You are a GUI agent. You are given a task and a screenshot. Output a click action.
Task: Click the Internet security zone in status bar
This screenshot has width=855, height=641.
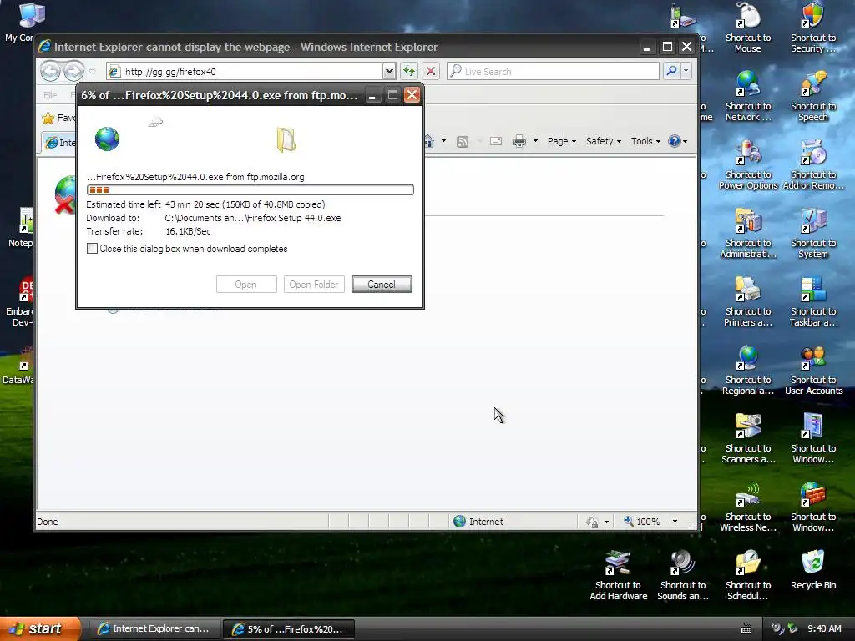pos(478,521)
